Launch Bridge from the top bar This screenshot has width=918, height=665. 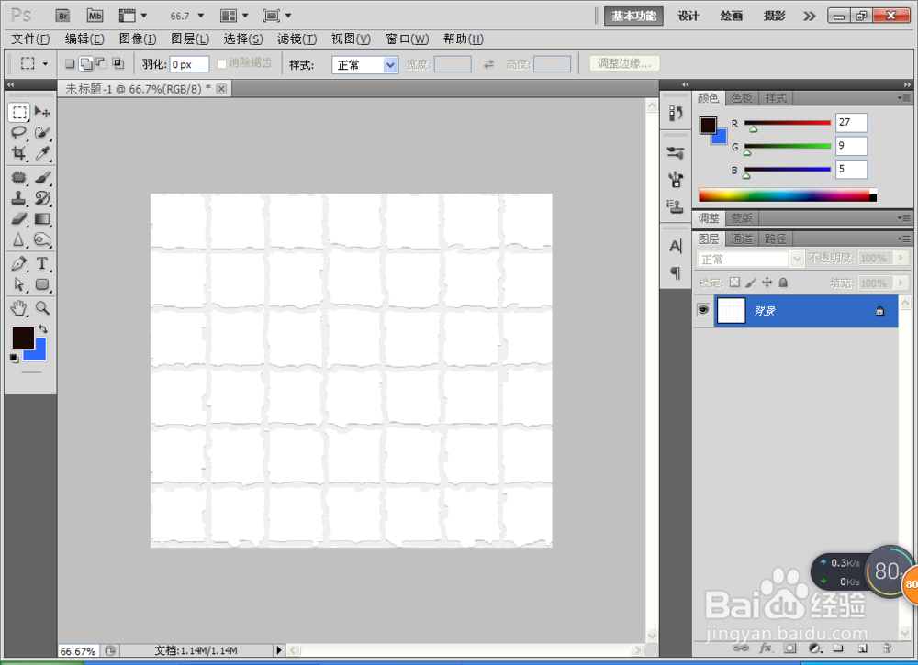[x=62, y=16]
